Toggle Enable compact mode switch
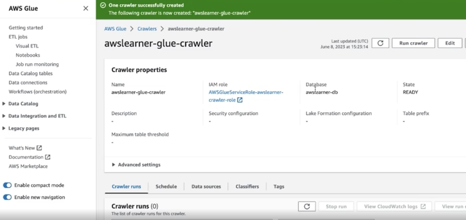The image size is (466, 220). [7, 185]
